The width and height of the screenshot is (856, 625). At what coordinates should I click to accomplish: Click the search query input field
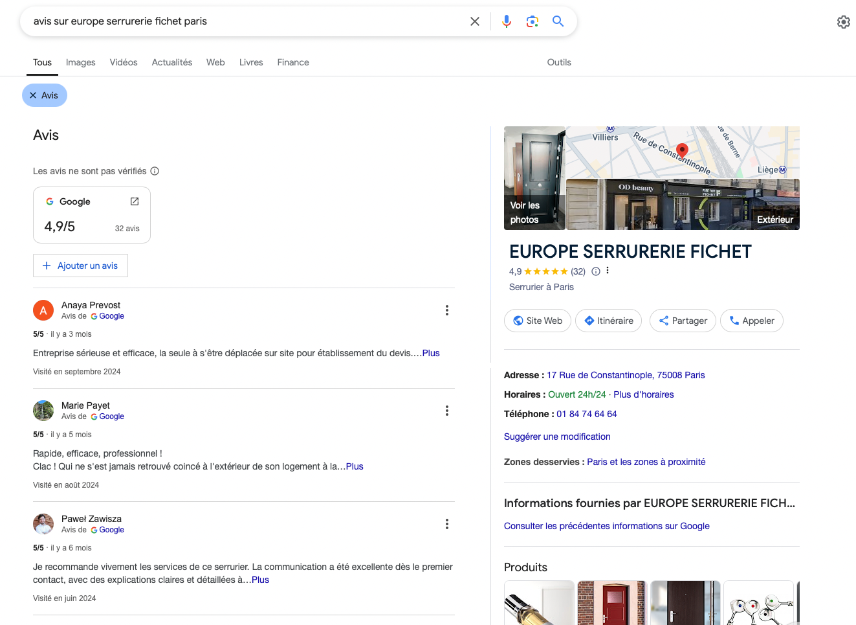[x=246, y=21]
